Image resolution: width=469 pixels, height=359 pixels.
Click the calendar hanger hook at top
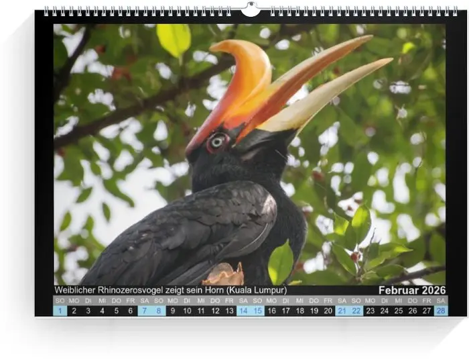pyautogui.click(x=250, y=9)
